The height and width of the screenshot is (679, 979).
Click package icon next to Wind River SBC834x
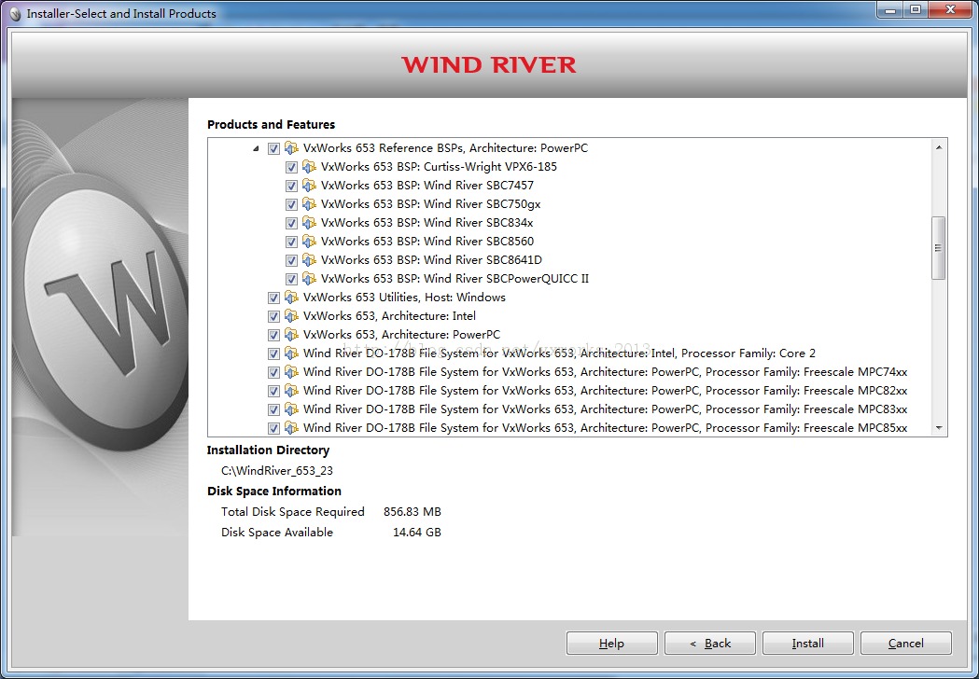(308, 224)
